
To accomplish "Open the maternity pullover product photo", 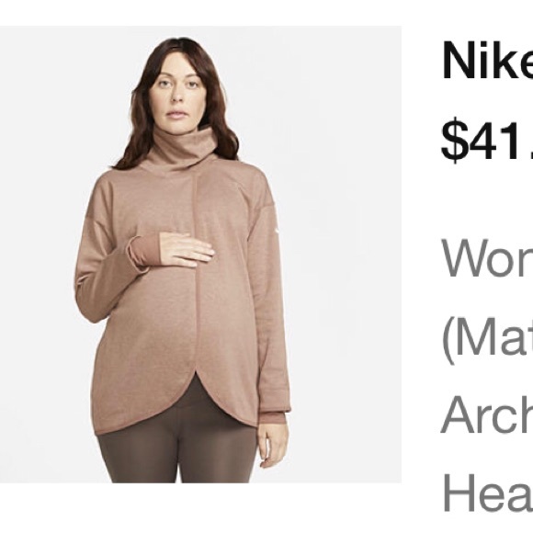I will point(200,255).
